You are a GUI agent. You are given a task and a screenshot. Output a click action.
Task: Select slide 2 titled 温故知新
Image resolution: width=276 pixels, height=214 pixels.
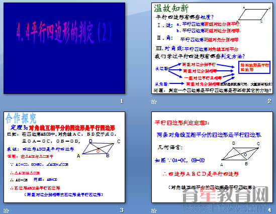(x=212, y=48)
